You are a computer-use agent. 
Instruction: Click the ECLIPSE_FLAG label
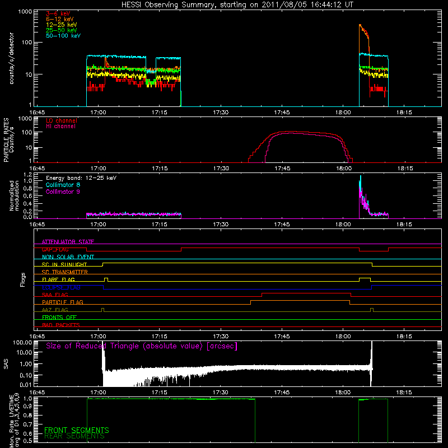pyautogui.click(x=61, y=287)
